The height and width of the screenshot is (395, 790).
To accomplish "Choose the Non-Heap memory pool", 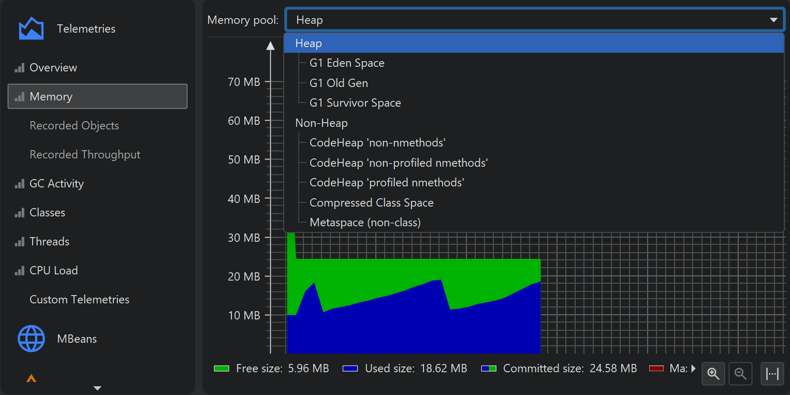I will pos(321,123).
